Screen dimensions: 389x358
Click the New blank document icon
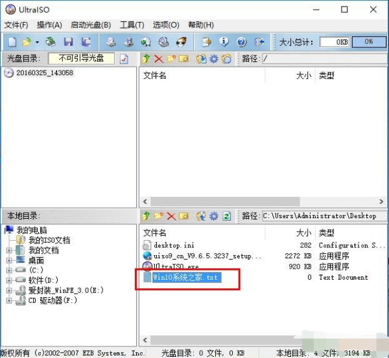tap(12, 42)
